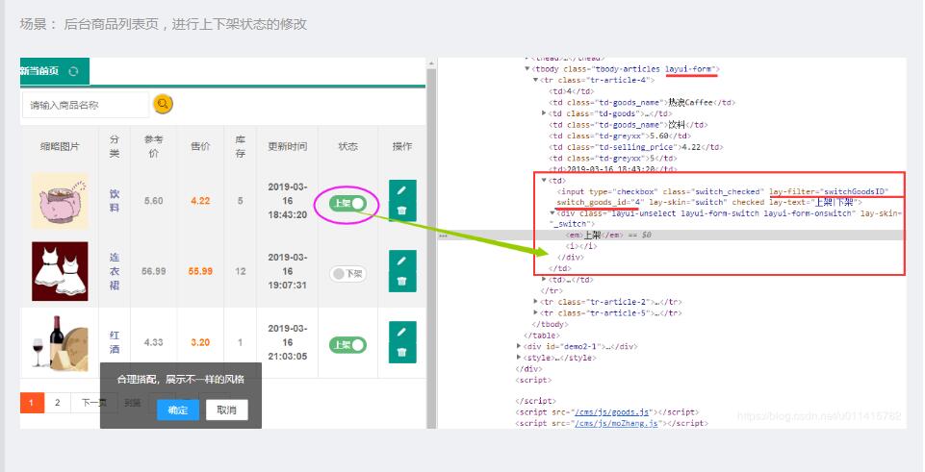925x472 pixels.
Task: Delete the 红酒 product with trash icon
Action: tap(402, 352)
